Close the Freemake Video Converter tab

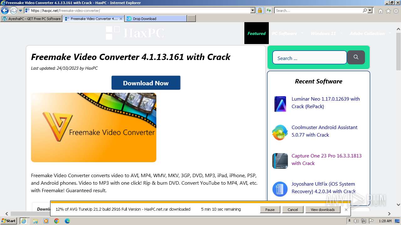click(121, 19)
